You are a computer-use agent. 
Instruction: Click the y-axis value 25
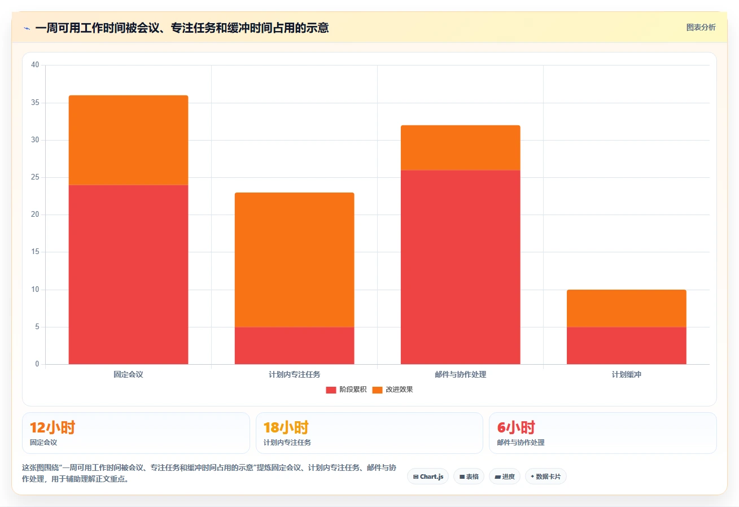[35, 177]
